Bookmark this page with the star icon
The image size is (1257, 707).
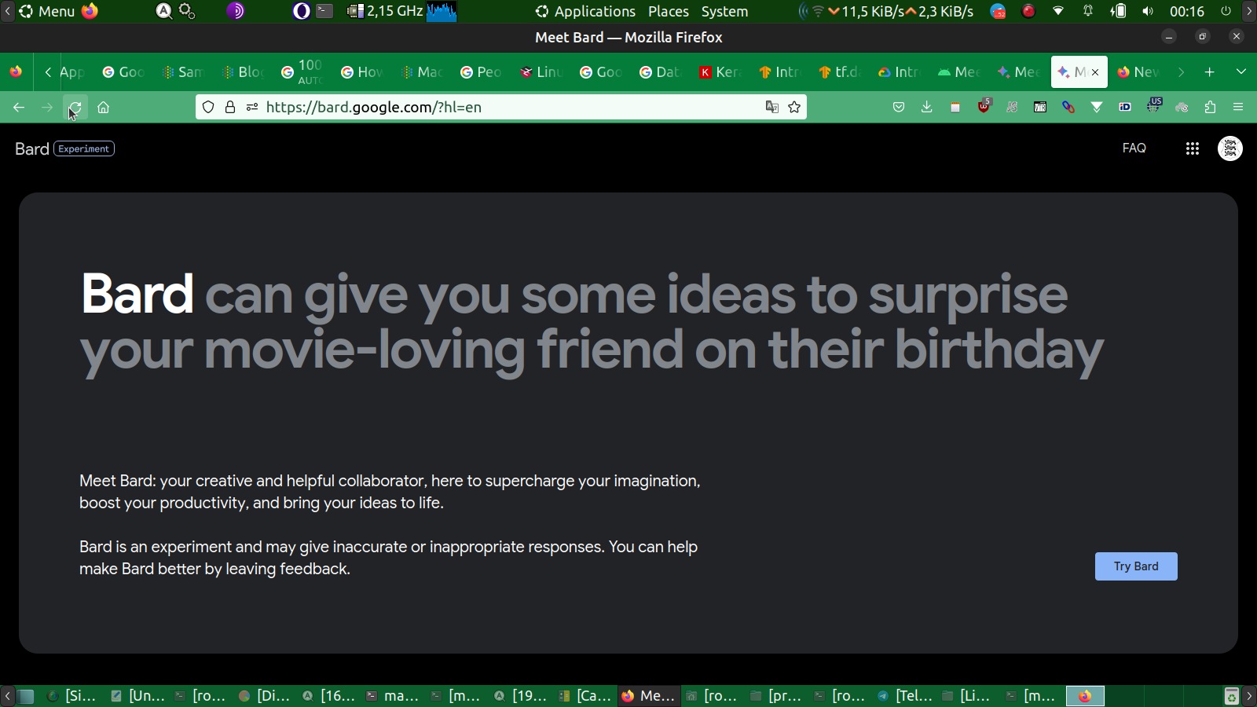(x=794, y=108)
